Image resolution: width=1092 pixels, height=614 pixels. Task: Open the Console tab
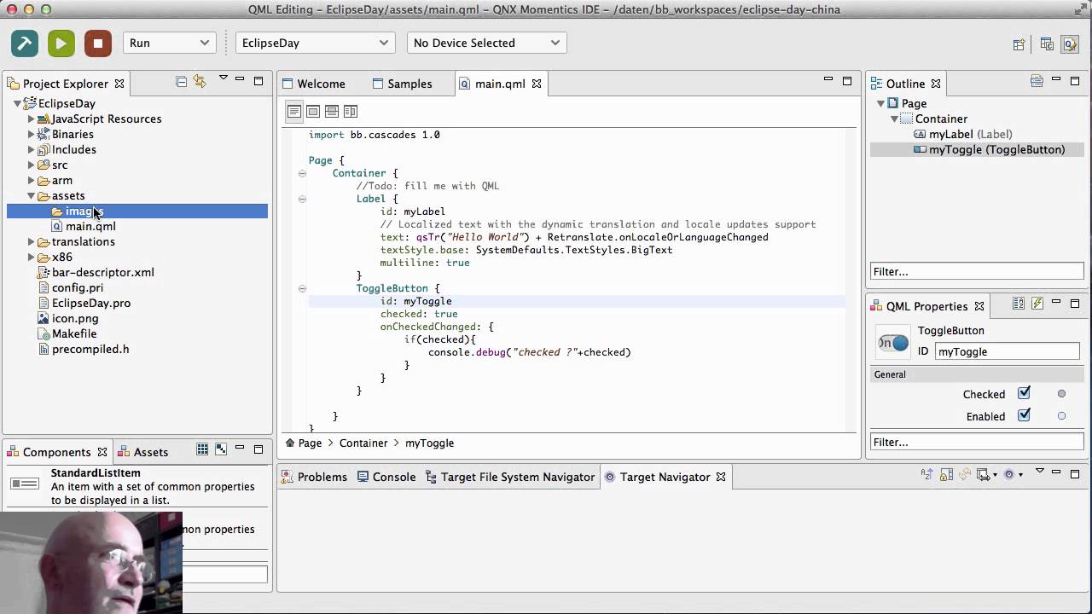click(x=386, y=477)
